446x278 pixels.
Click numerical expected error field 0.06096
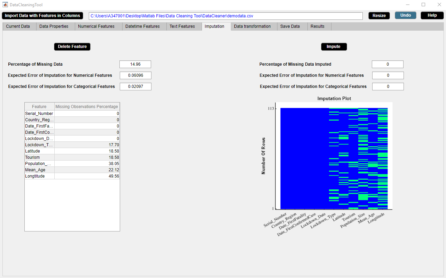click(x=135, y=75)
